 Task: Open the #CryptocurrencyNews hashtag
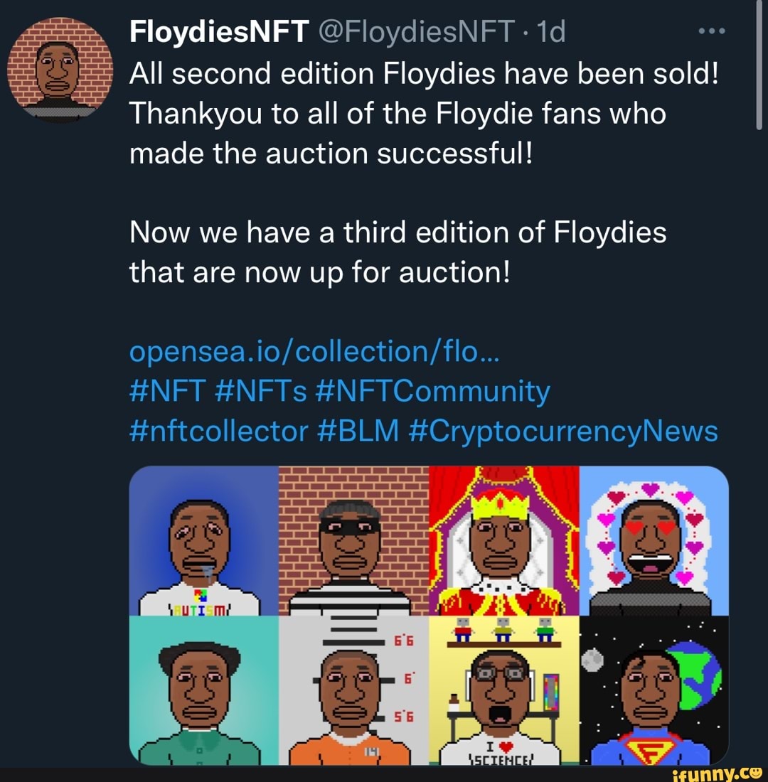[565, 432]
